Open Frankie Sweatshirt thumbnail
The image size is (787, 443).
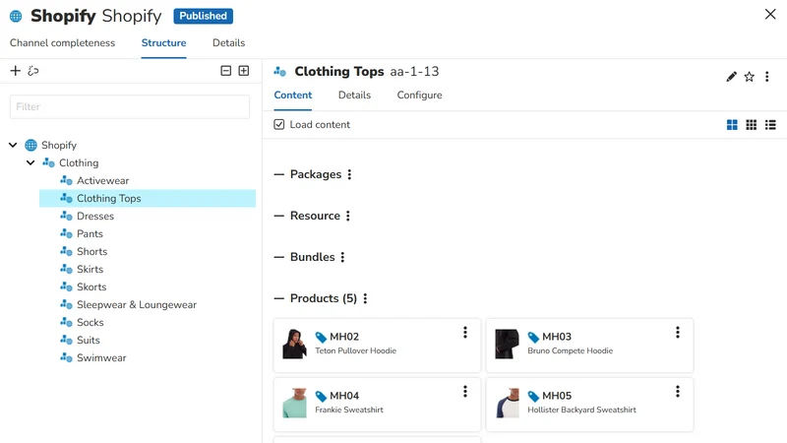tap(294, 404)
